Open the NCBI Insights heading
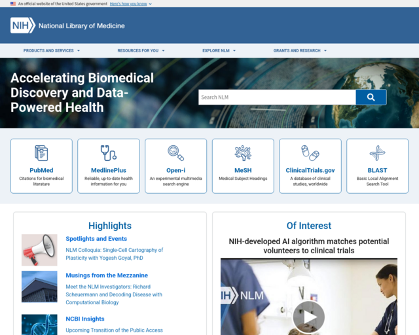Image resolution: width=419 pixels, height=335 pixels. (x=85, y=319)
